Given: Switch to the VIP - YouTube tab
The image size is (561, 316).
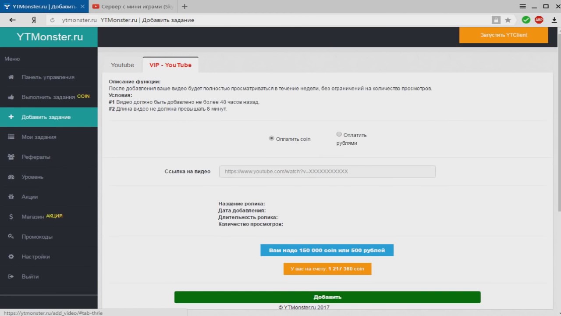Looking at the screenshot, I should point(170,65).
